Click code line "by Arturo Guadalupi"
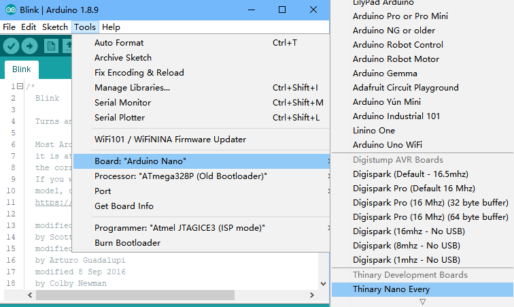This screenshot has height=307, width=514. pyautogui.click(x=80, y=261)
